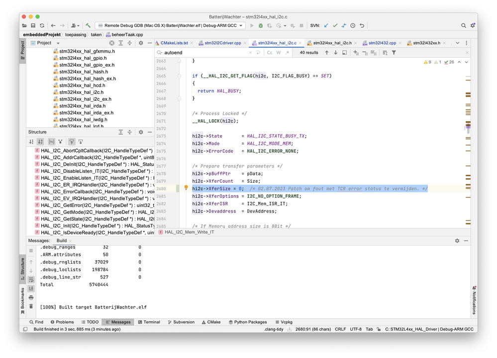
Task: Toggle Show Inherited in Structure toolbar
Action: tap(60, 142)
